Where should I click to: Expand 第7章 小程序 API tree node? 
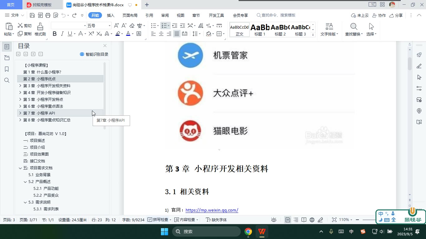point(20,113)
